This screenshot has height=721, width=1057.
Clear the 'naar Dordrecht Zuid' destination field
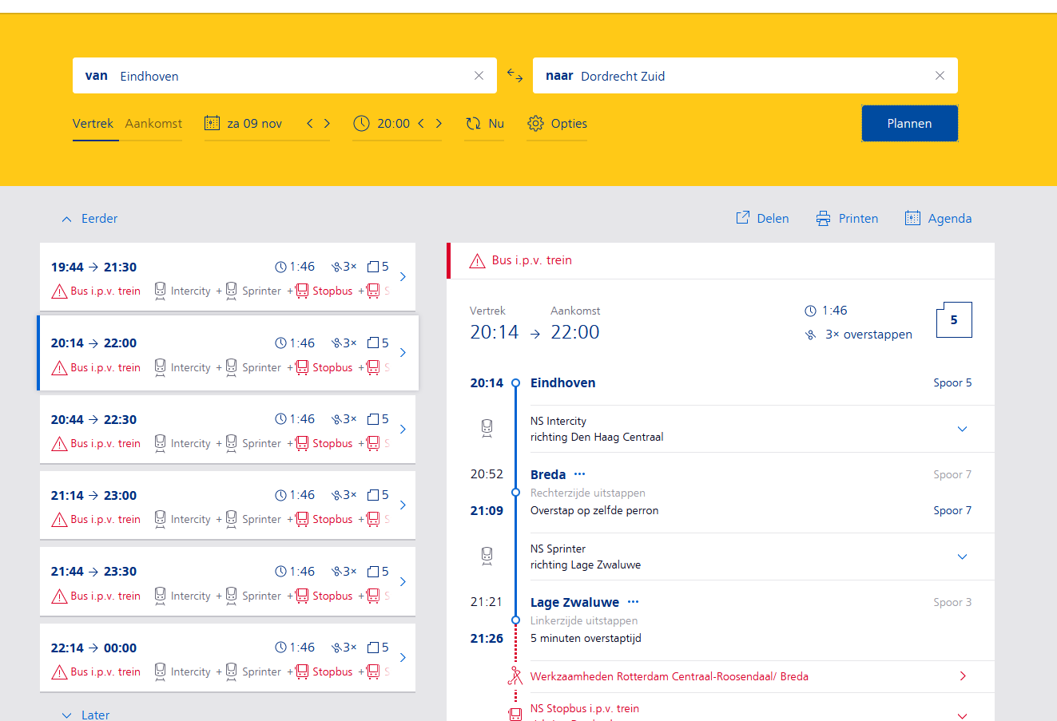coord(940,76)
